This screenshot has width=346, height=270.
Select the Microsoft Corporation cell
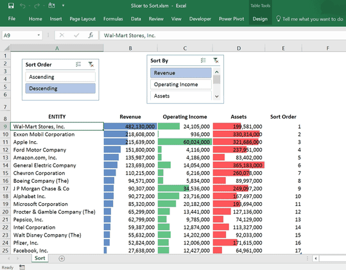pyautogui.click(x=57, y=204)
